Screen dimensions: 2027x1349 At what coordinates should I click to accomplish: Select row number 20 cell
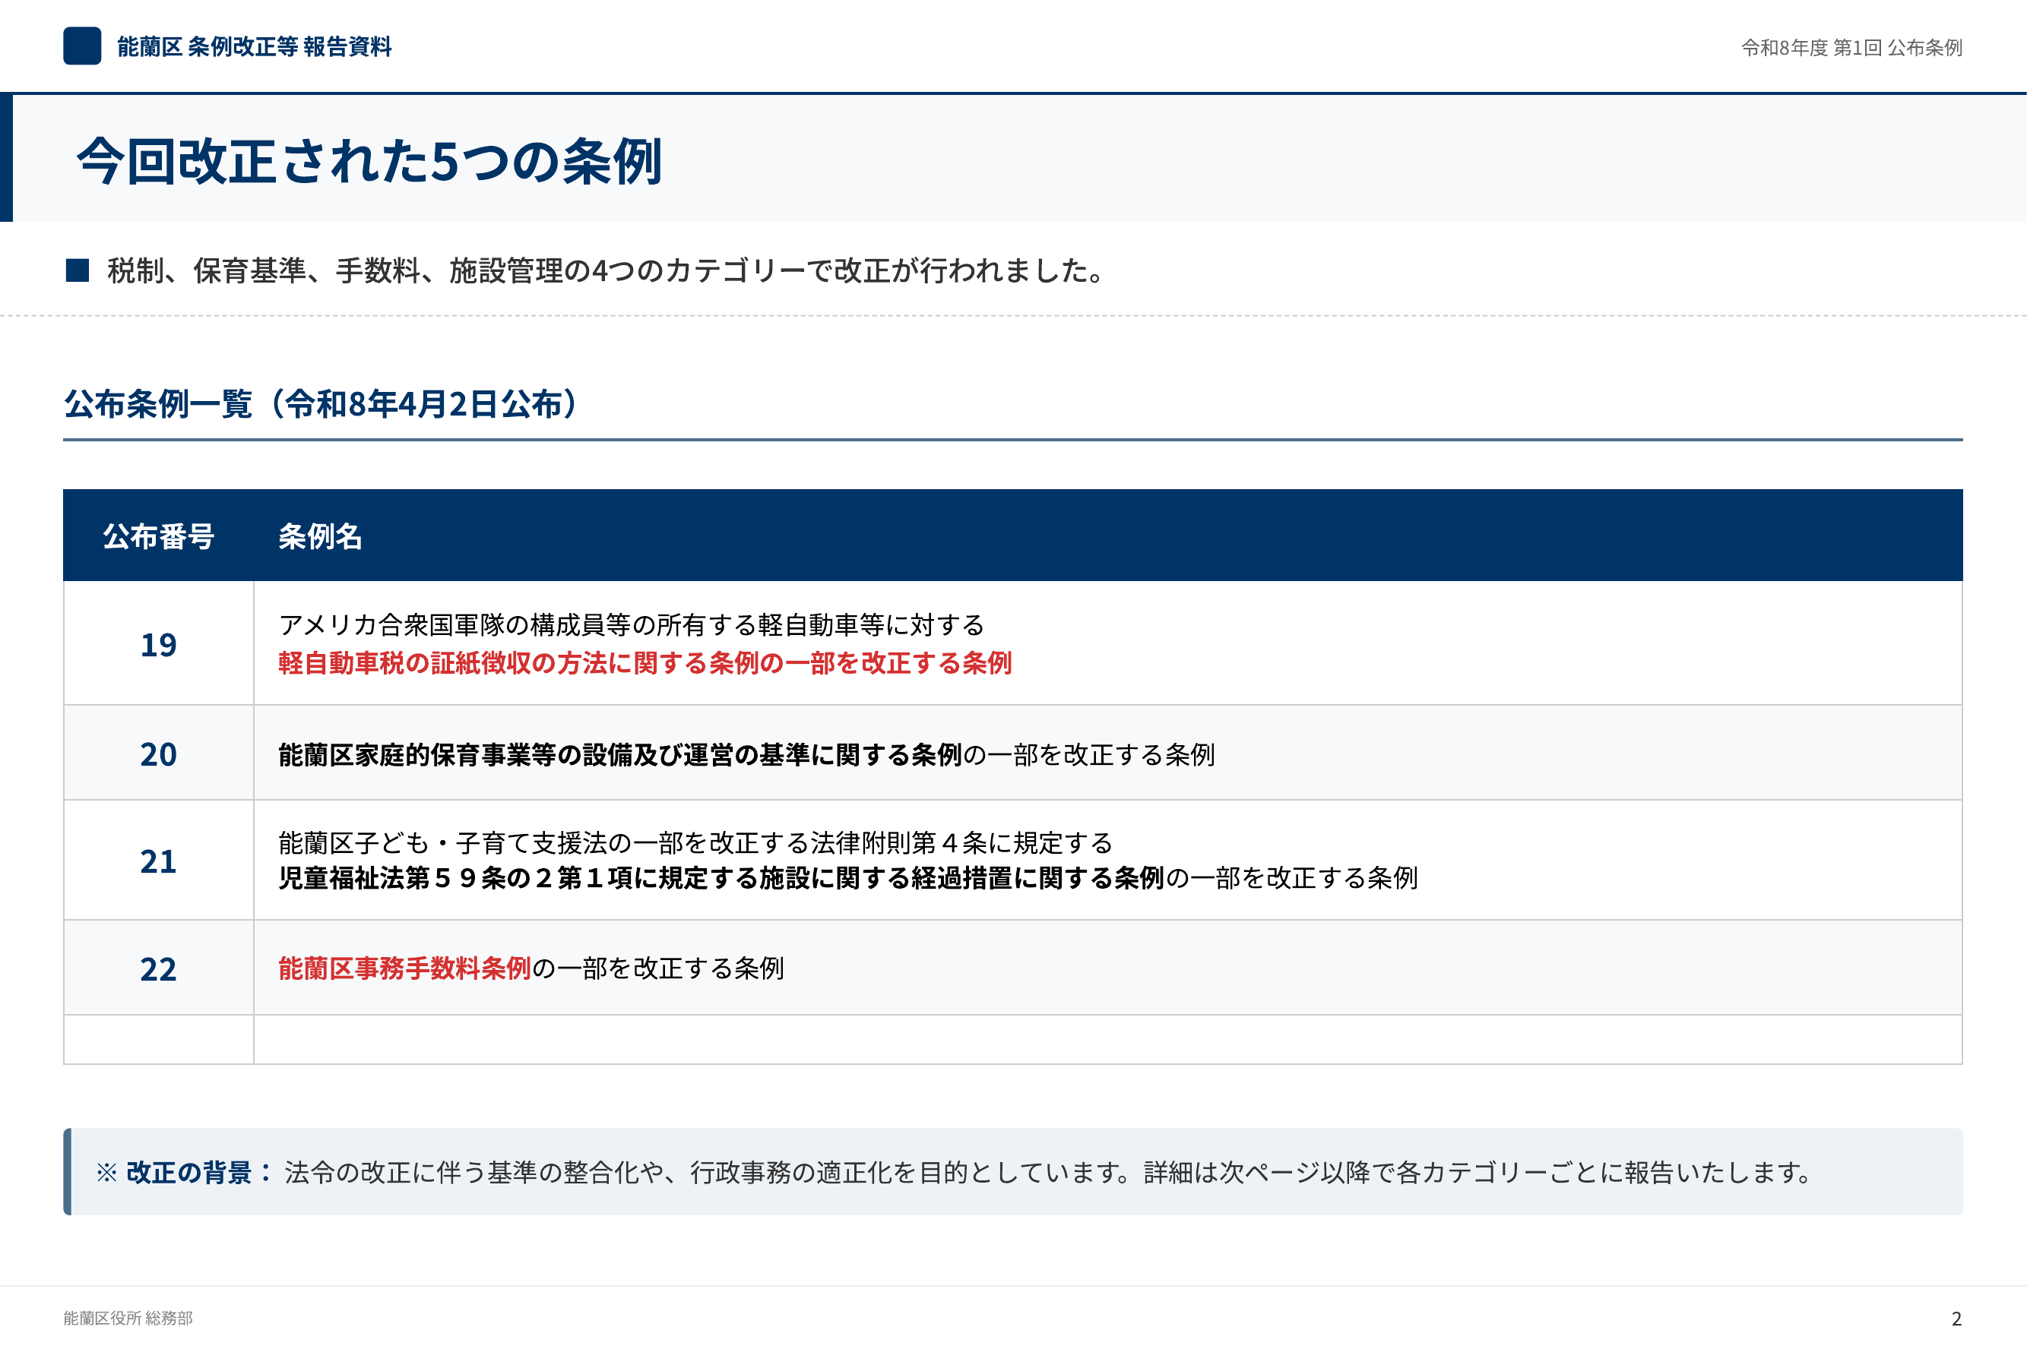[x=158, y=754]
